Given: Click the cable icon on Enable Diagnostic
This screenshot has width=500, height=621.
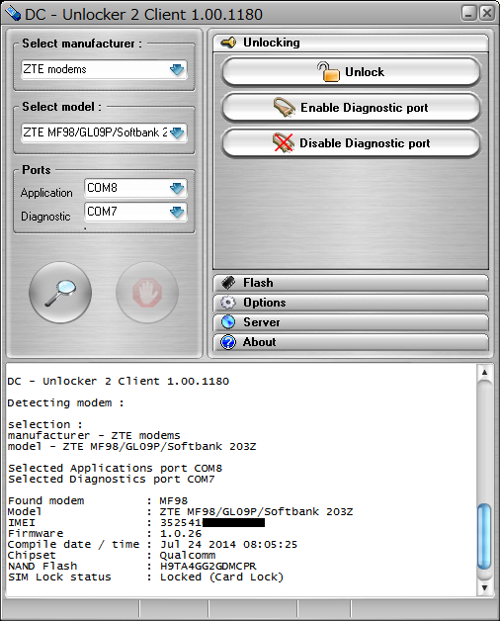Looking at the screenshot, I should 285,107.
